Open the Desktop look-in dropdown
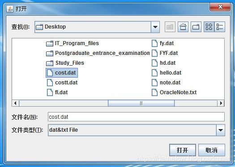The height and width of the screenshot is (167, 235). (x=155, y=27)
